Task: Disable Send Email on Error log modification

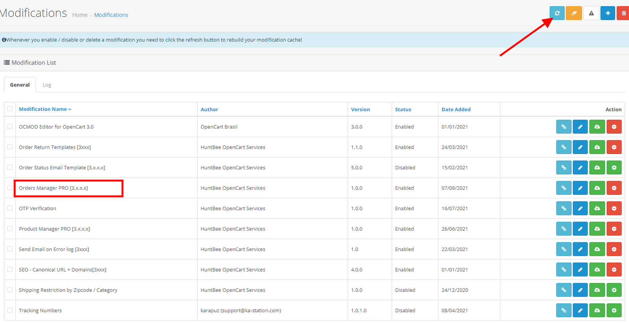Action: (x=614, y=249)
